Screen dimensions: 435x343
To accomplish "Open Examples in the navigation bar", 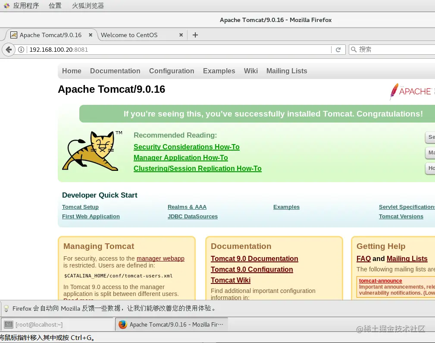I will [219, 71].
